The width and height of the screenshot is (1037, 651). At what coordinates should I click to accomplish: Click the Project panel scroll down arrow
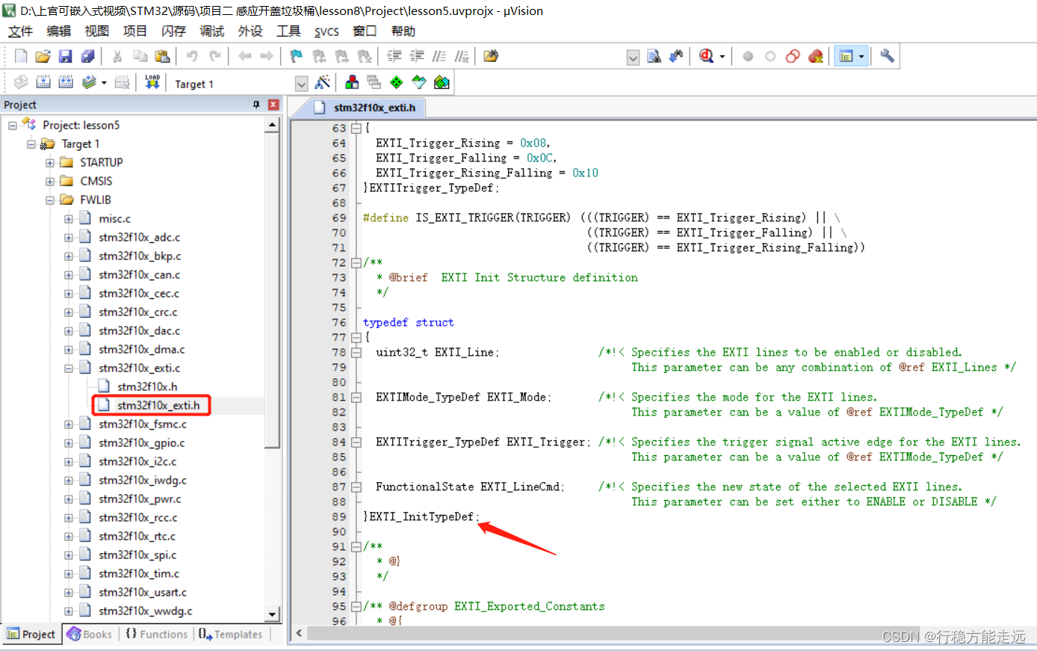click(273, 614)
